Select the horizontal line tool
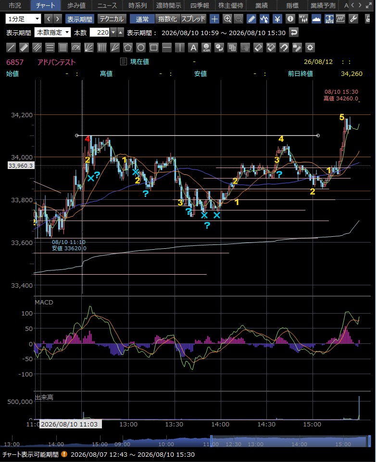376x462 pixels. point(167,48)
